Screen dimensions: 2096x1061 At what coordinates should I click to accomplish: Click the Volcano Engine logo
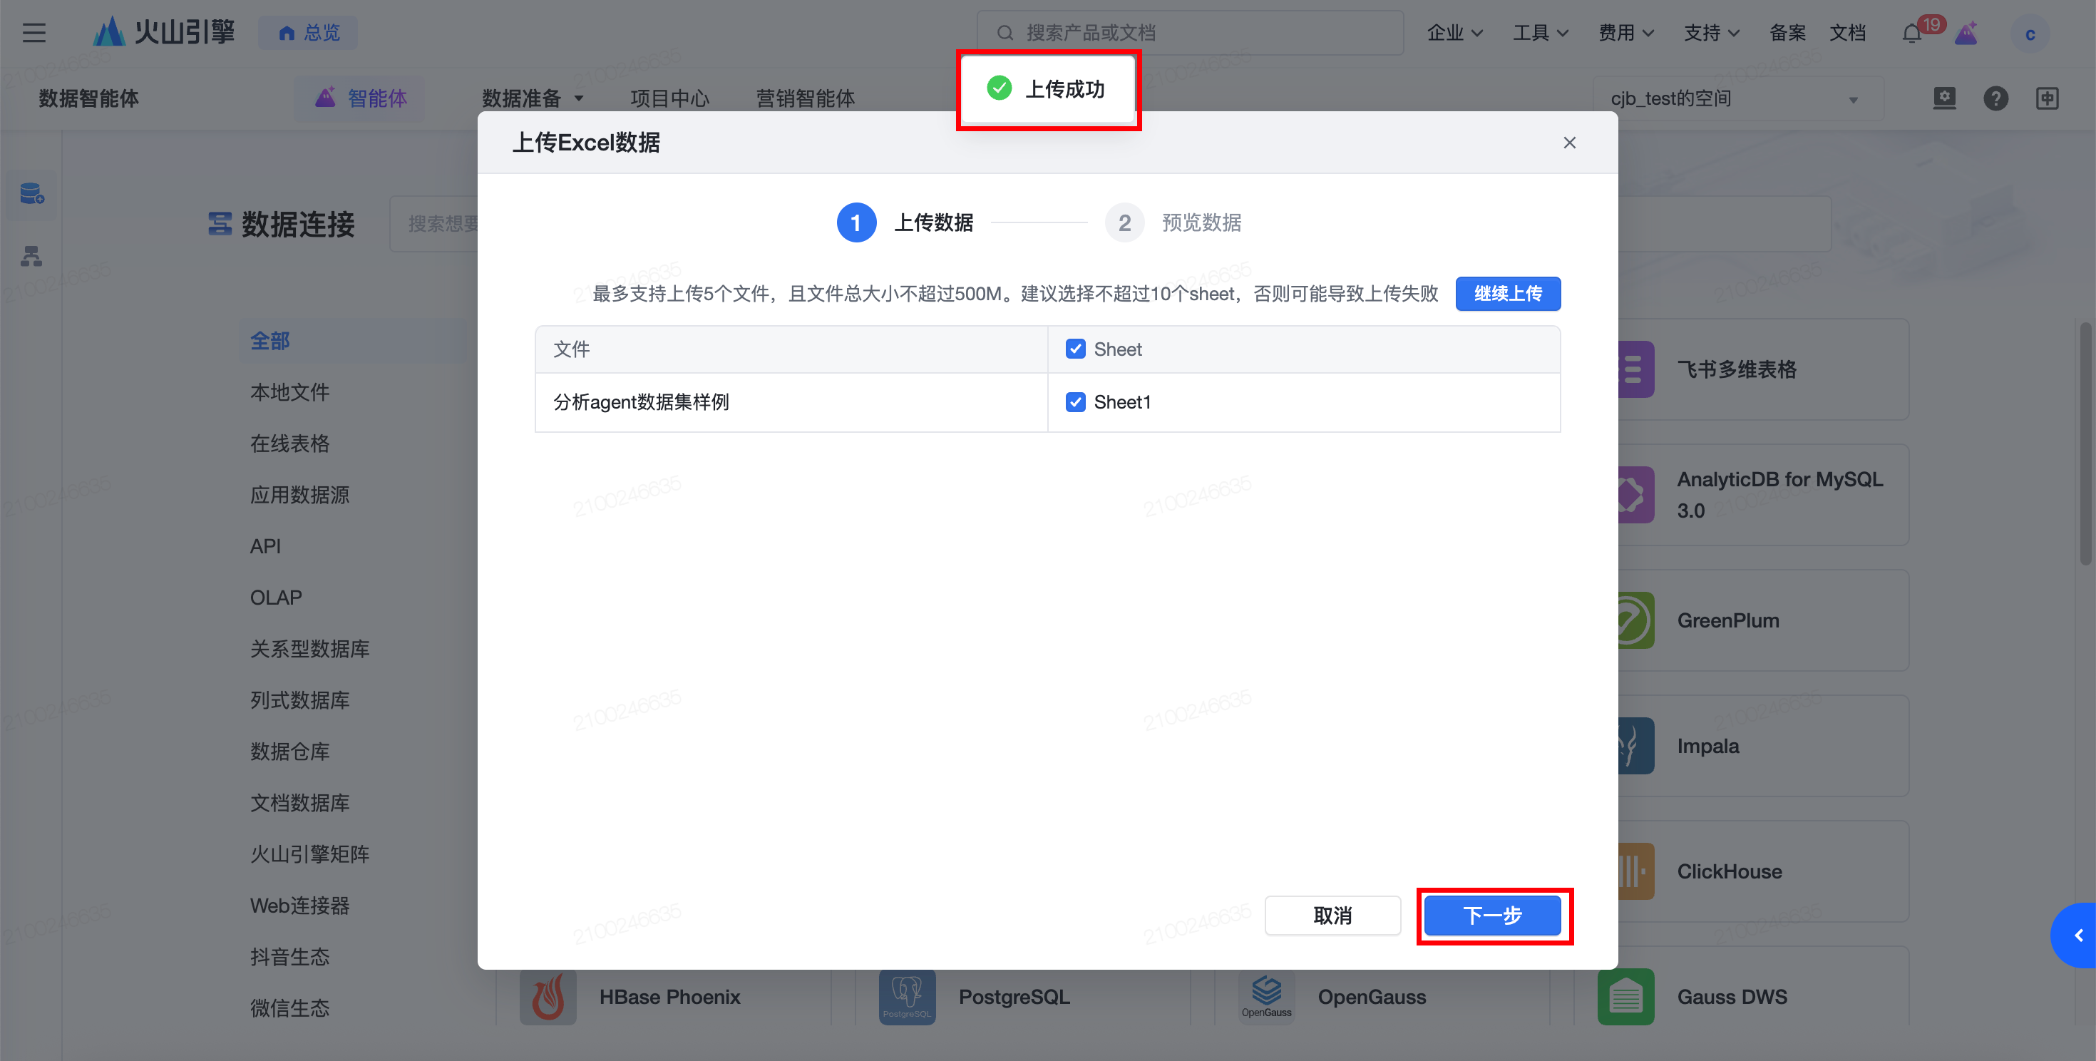point(163,33)
